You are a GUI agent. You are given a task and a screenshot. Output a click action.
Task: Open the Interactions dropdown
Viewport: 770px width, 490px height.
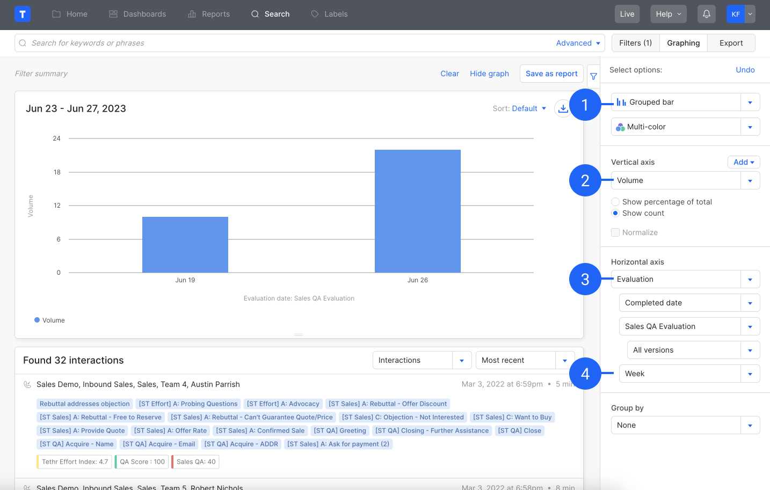tap(422, 360)
